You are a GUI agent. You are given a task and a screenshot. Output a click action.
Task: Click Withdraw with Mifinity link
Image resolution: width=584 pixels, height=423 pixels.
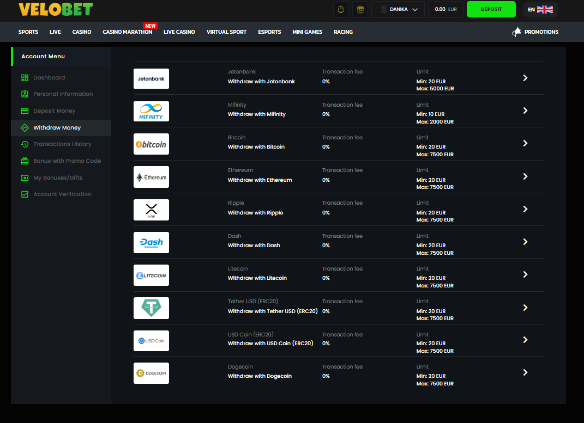pyautogui.click(x=256, y=114)
